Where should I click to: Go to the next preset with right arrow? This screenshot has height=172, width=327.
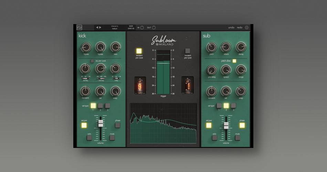100,28
